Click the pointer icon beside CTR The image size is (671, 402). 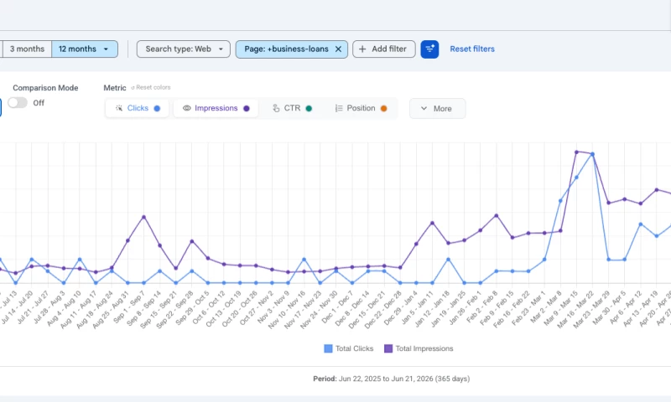[276, 108]
